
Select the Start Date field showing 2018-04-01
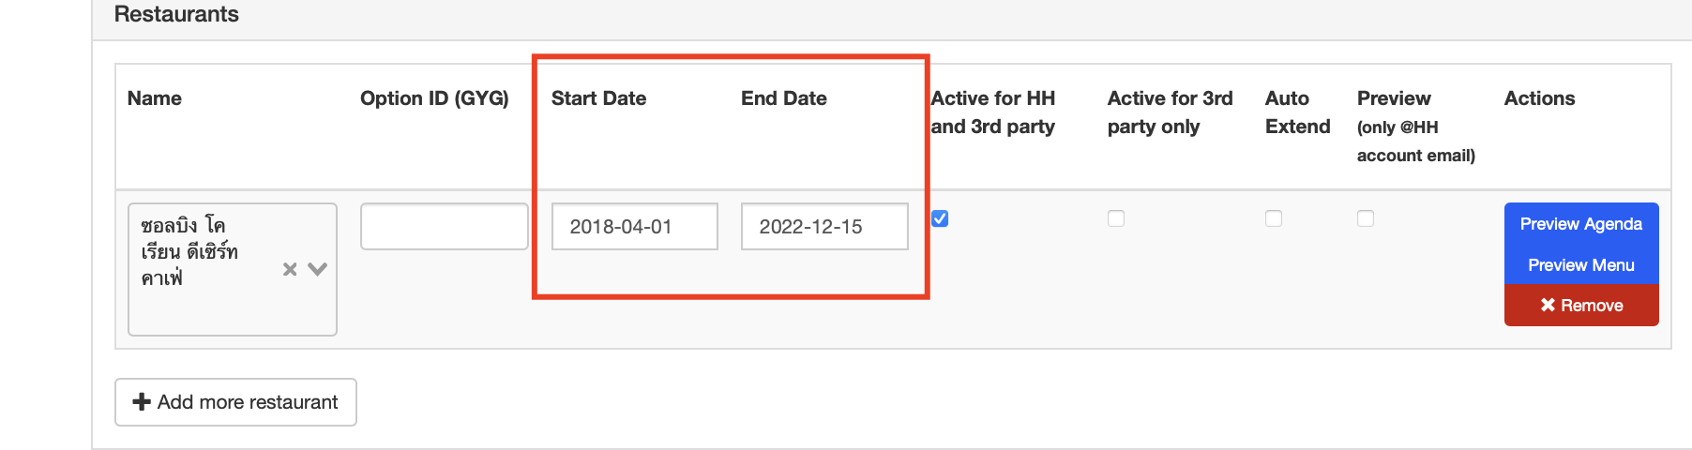(634, 227)
